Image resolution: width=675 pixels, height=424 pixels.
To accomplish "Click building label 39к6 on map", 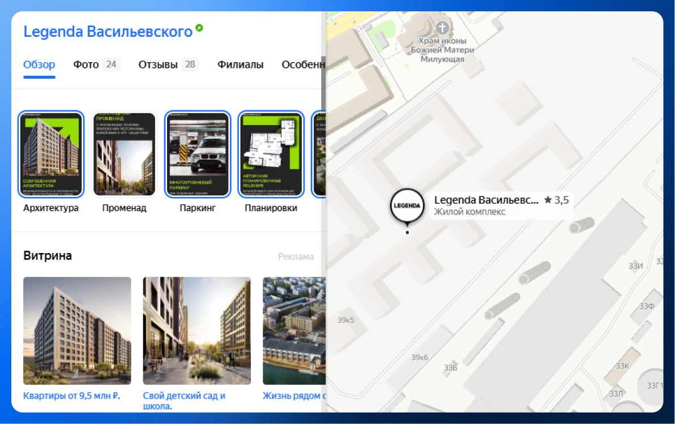I will click(x=420, y=357).
